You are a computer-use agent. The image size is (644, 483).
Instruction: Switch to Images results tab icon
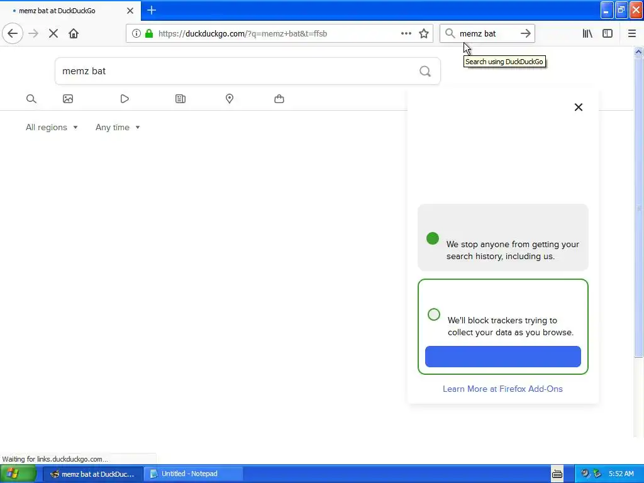point(68,99)
